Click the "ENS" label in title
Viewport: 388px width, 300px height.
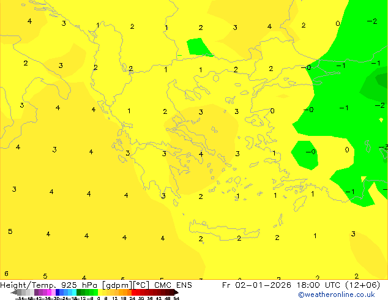click(184, 285)
